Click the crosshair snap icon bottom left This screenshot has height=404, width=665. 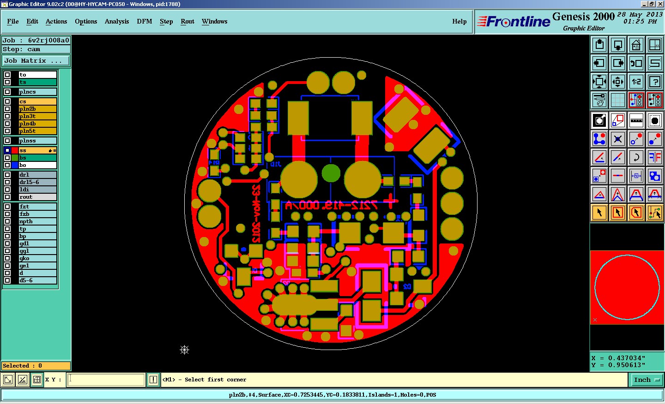coord(37,380)
